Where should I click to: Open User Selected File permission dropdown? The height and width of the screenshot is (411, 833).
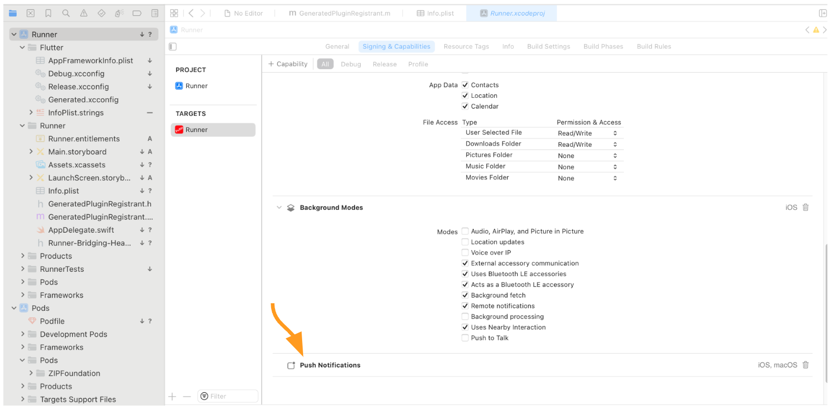click(588, 133)
